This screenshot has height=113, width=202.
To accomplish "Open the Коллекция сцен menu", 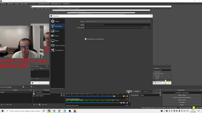I will [44, 4].
